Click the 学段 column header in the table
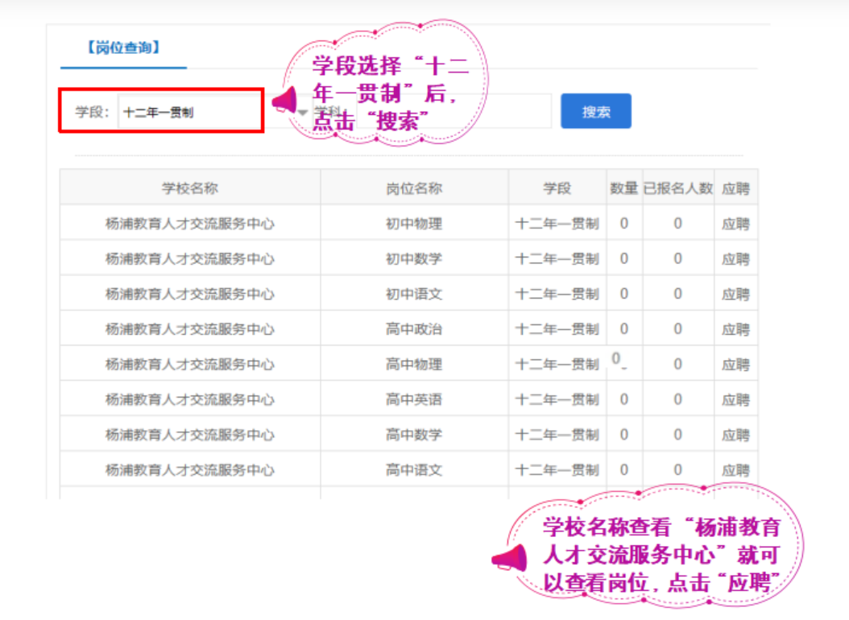The height and width of the screenshot is (620, 849). click(x=557, y=188)
